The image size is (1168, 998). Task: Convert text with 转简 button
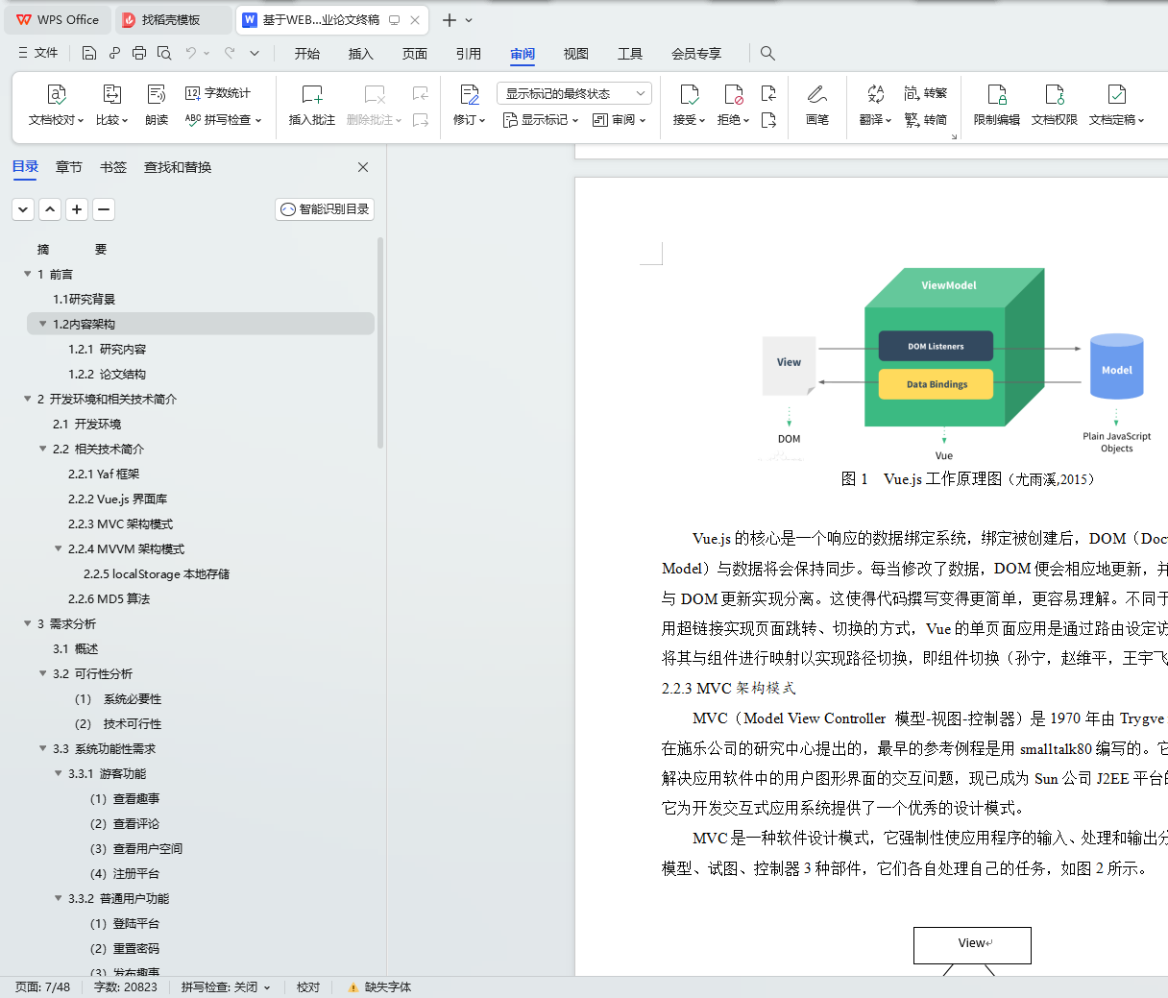(926, 120)
